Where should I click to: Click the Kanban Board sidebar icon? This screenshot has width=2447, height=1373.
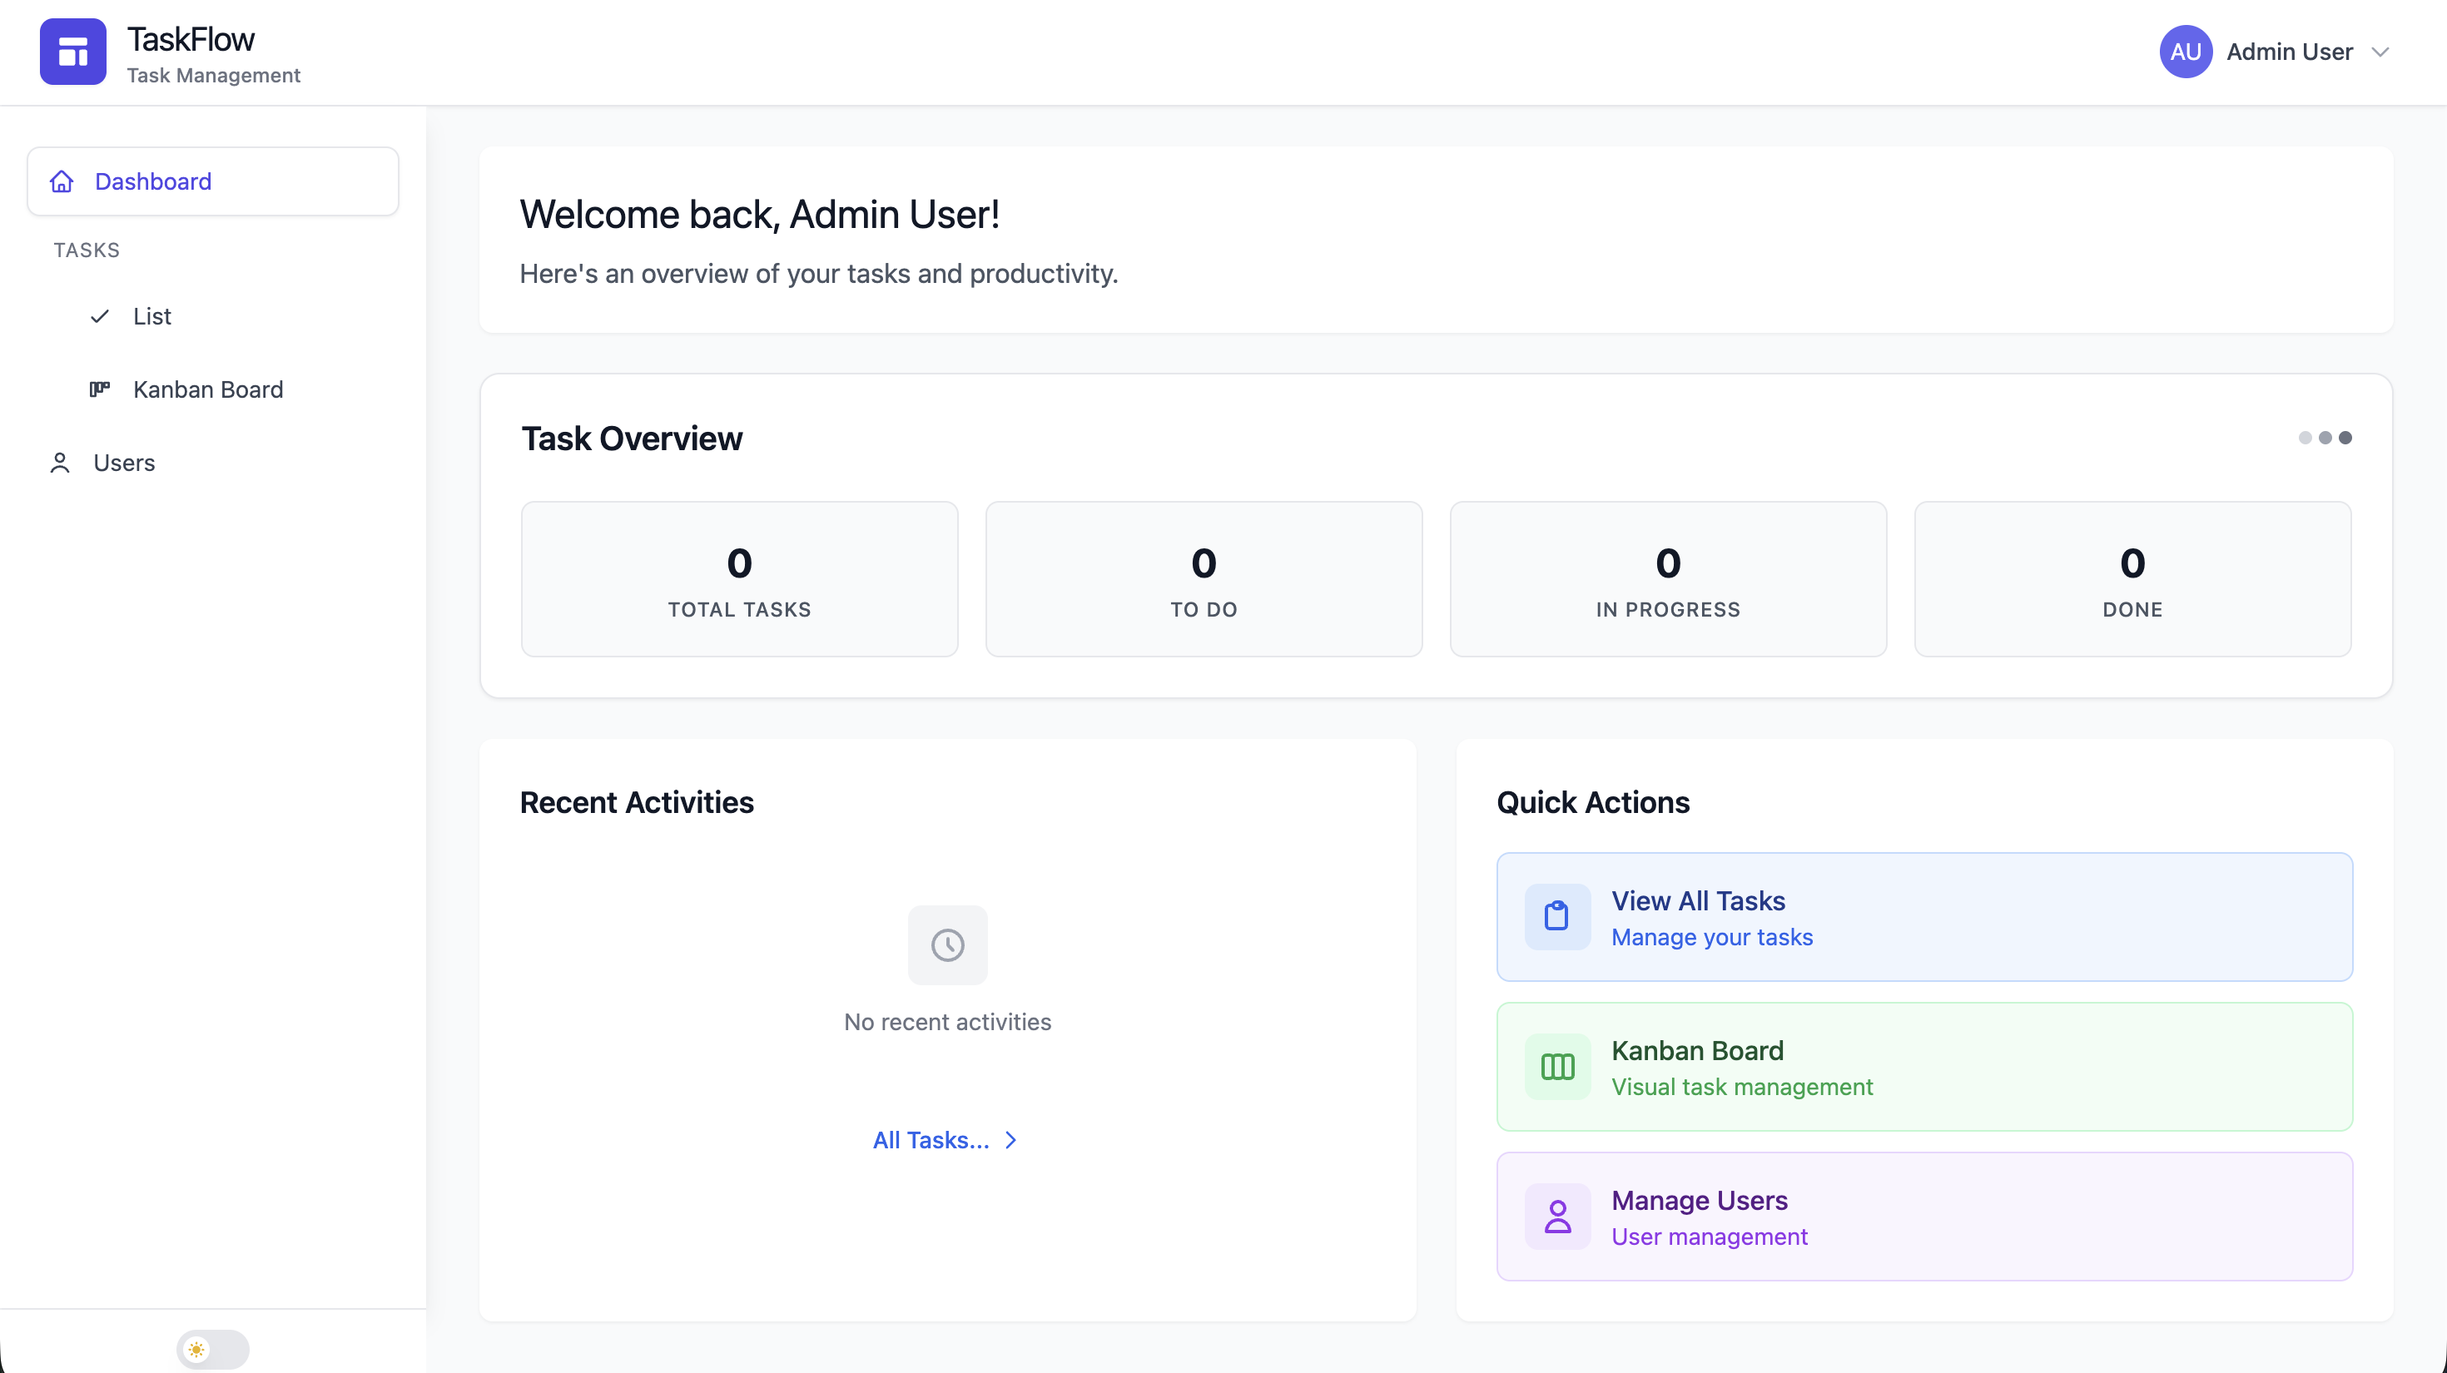(x=100, y=389)
